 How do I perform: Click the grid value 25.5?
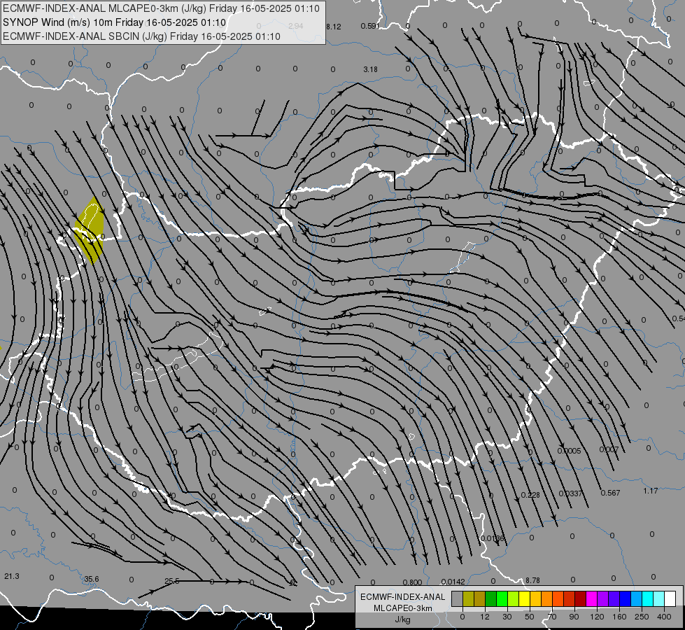click(x=171, y=582)
